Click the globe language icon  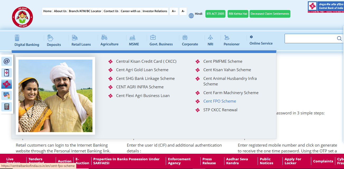[x=191, y=16]
